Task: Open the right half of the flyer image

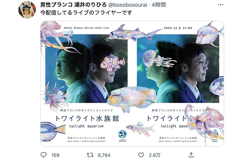Action: point(178,84)
